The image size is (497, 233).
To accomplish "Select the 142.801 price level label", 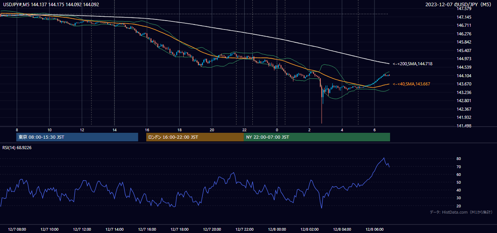I will [464, 101].
